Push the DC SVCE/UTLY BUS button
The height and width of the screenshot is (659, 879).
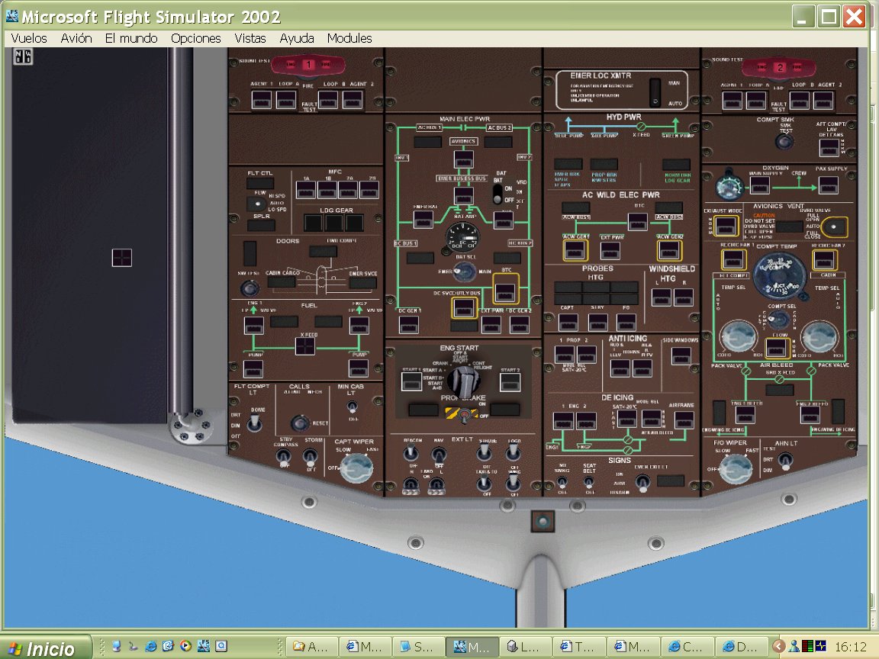(464, 307)
